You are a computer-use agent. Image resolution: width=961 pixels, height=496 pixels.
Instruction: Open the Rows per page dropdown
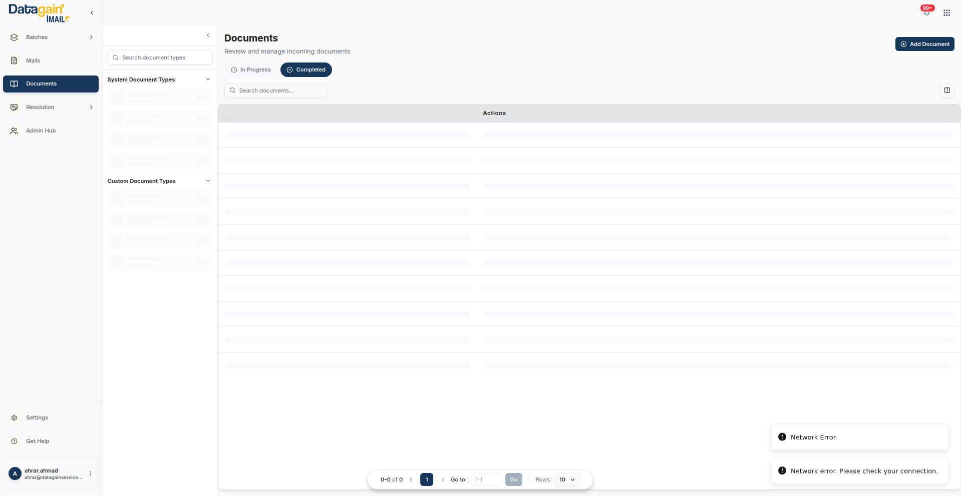(567, 479)
